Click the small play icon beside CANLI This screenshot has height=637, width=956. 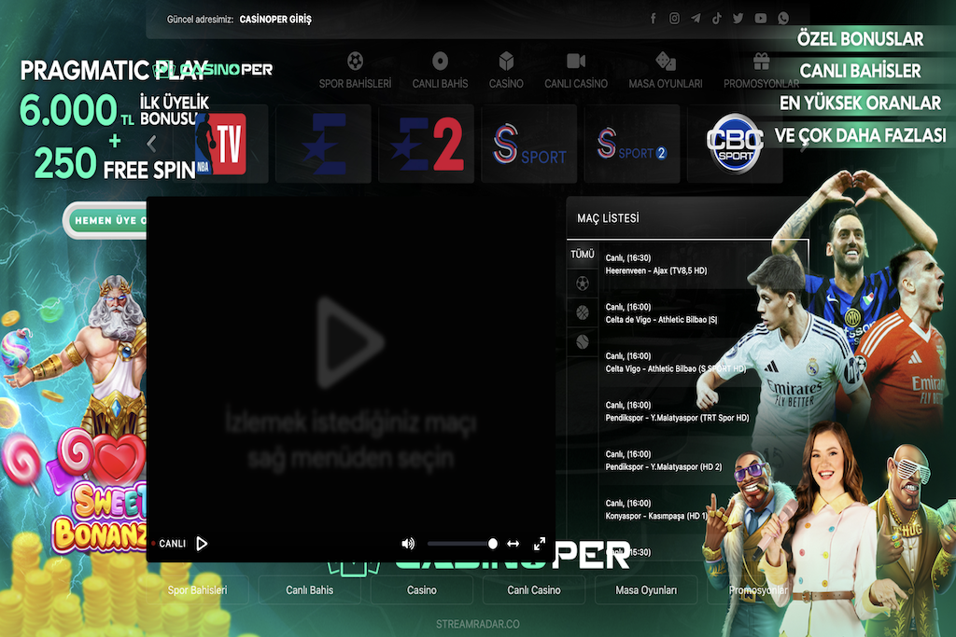[x=202, y=543]
